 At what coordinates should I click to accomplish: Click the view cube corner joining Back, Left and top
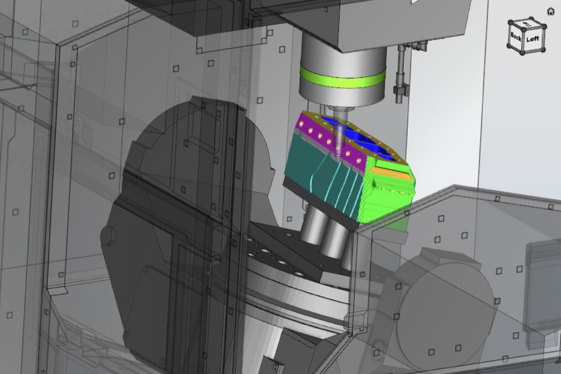[524, 29]
